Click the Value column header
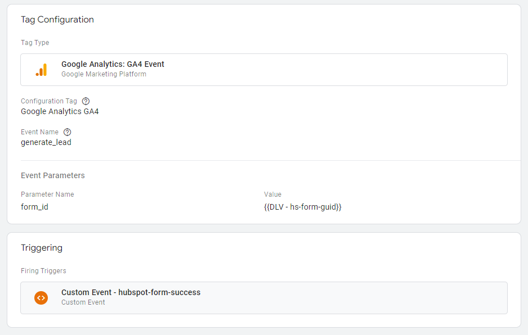Image resolution: width=528 pixels, height=335 pixels. [273, 194]
